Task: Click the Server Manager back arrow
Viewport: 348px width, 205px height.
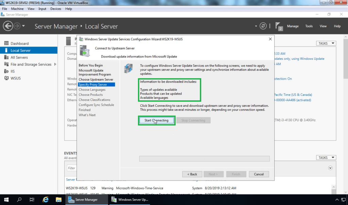Action: click(x=8, y=26)
